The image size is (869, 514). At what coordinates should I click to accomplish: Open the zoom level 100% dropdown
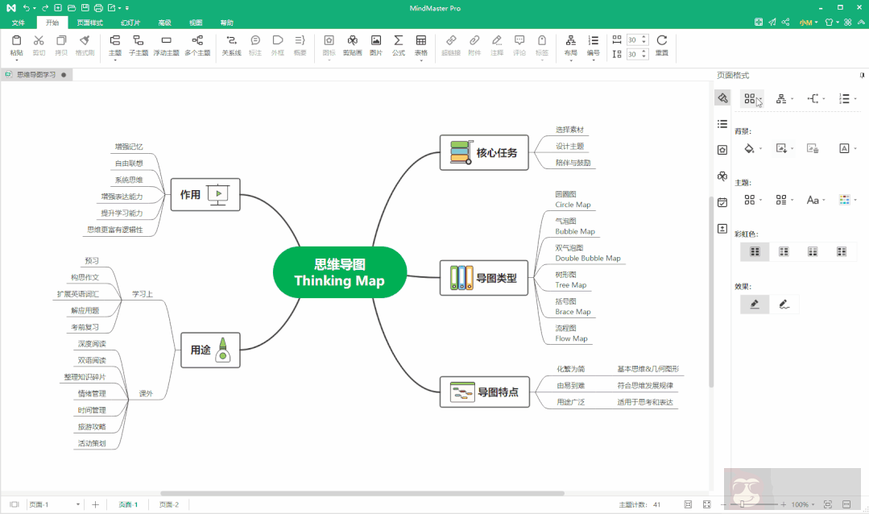pos(805,506)
